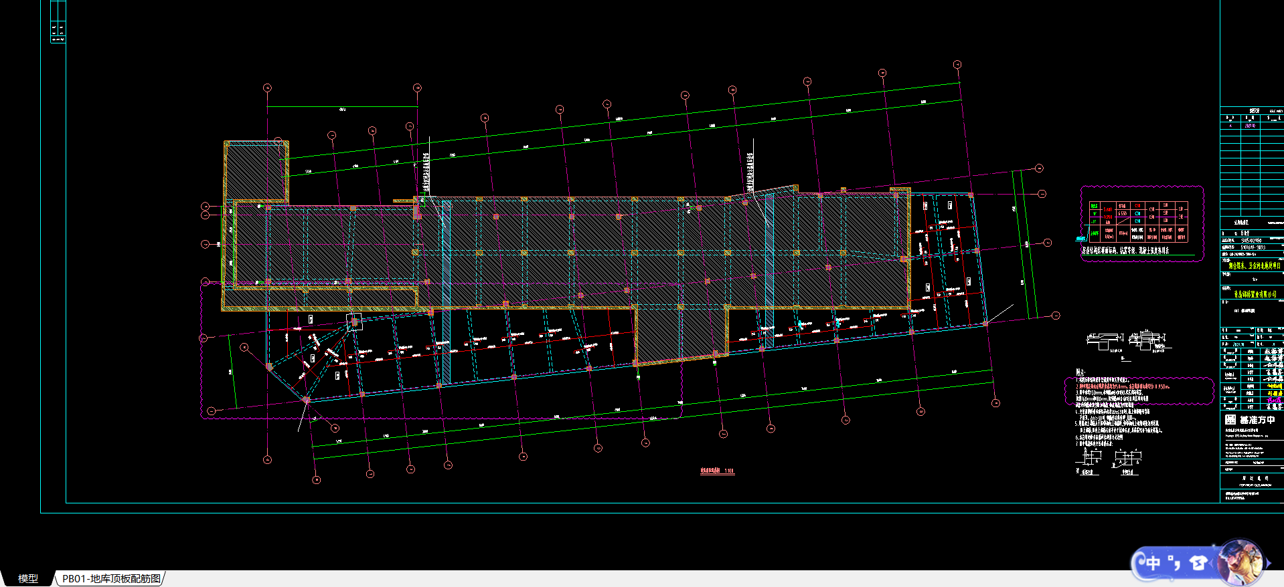Switch to the 模型 model tab

[x=27, y=578]
